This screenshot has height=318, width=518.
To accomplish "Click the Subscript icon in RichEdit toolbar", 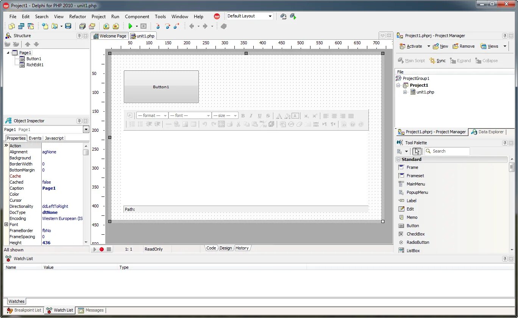I will click(x=307, y=116).
